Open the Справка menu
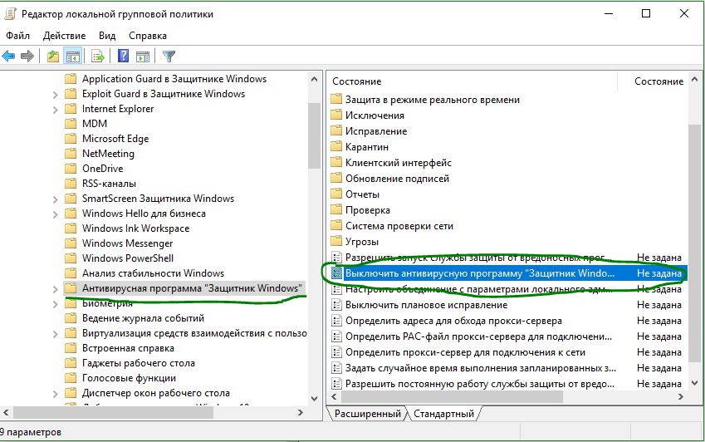This screenshot has height=442, width=705. point(148,36)
